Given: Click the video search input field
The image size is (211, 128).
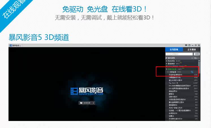Looking at the screenshot, I should point(179,54).
